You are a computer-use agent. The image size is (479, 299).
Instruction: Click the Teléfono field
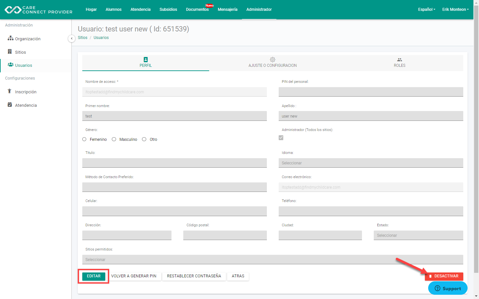coord(371,211)
